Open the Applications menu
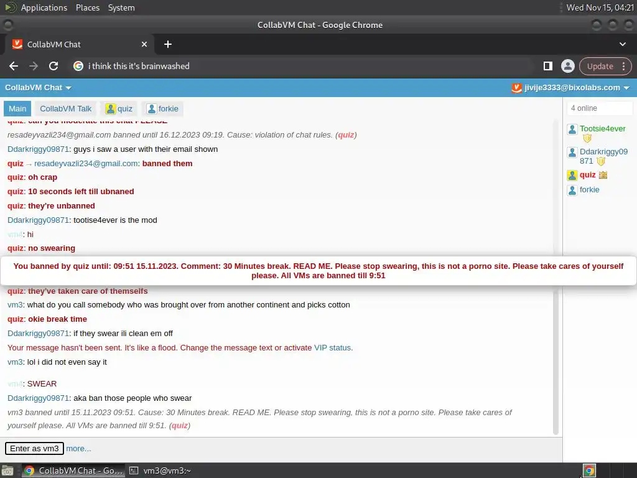The width and height of the screenshot is (637, 478). tap(44, 7)
